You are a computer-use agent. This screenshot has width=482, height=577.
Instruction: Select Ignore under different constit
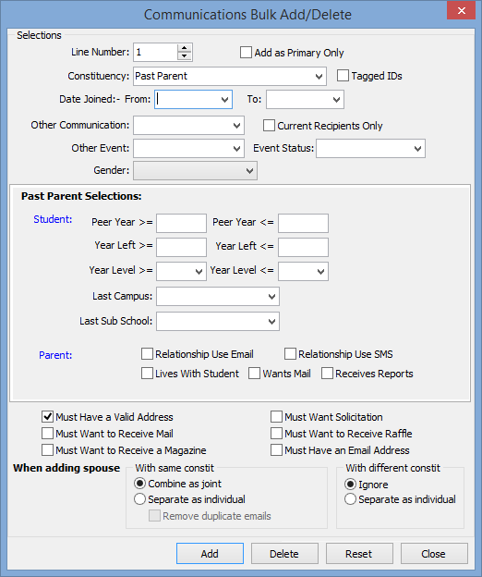[x=351, y=485]
